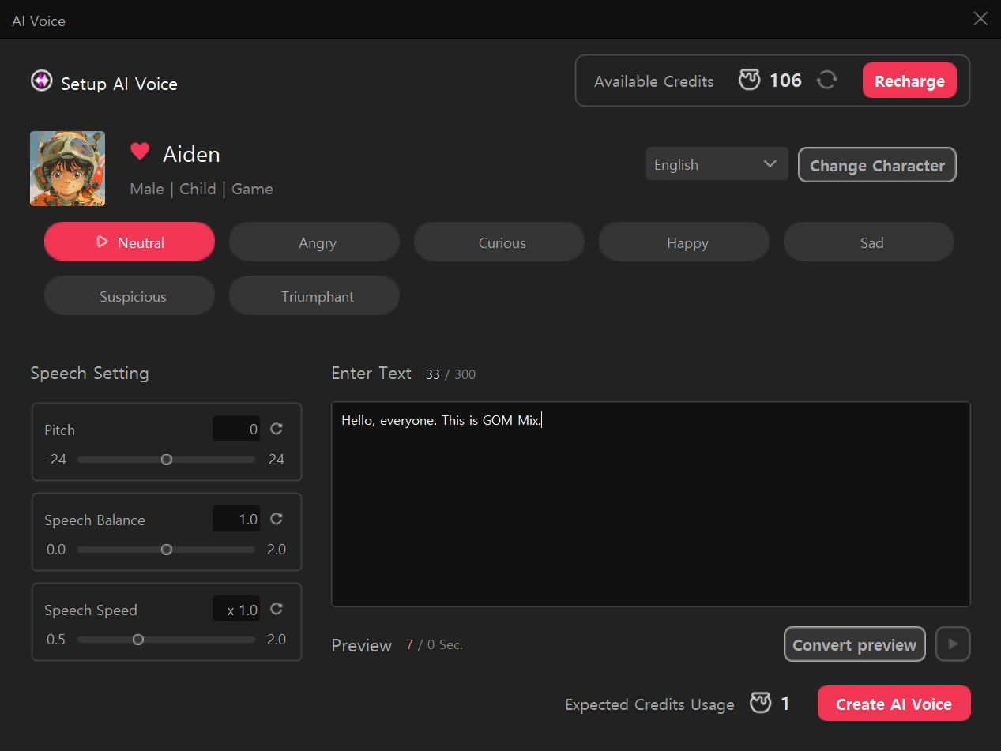Click the refresh credits icon
This screenshot has height=751, width=1001.
(x=826, y=81)
